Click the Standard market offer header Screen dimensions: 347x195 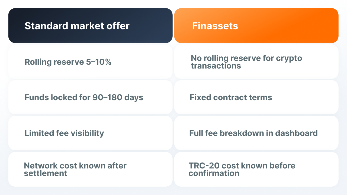click(x=91, y=25)
